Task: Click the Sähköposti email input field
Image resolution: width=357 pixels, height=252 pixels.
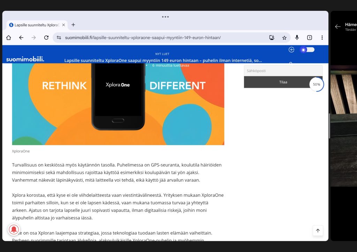Action: click(283, 71)
